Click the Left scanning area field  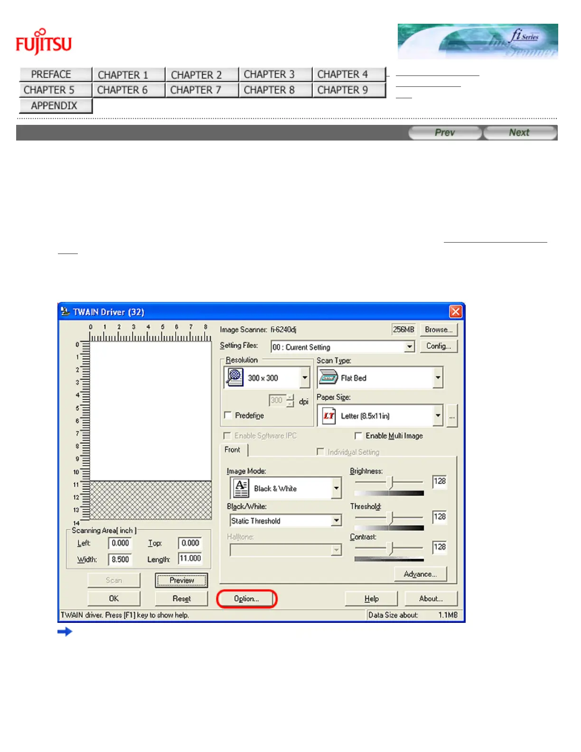(120, 543)
